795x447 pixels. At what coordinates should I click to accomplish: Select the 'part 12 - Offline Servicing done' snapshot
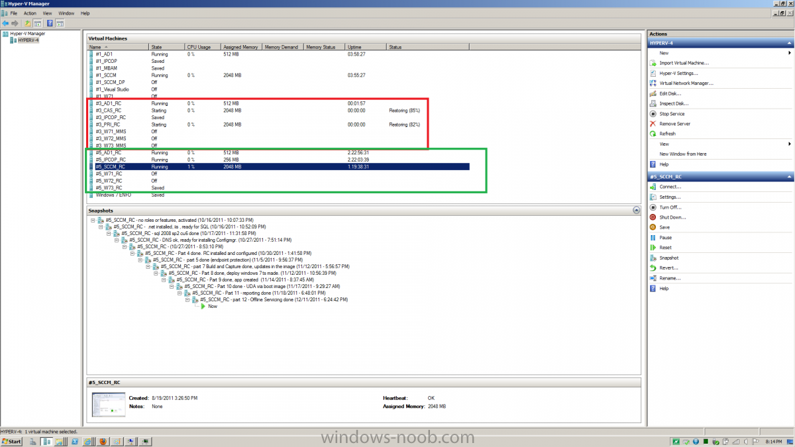pyautogui.click(x=274, y=299)
